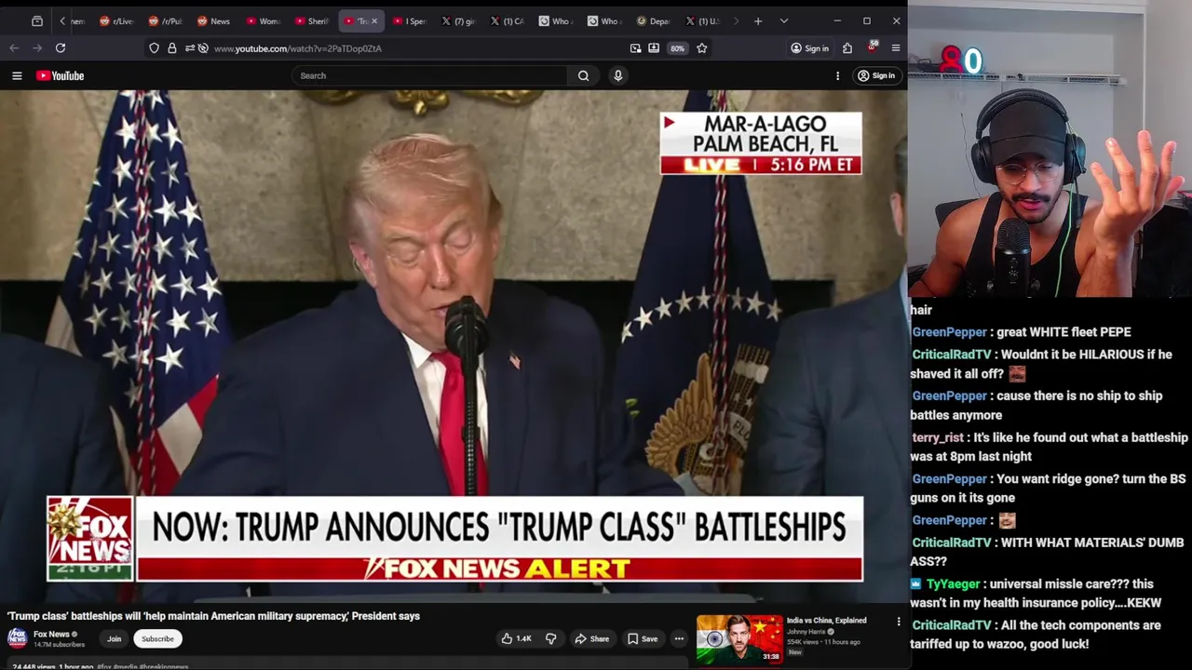Click username TyYaeger in chat

pyautogui.click(x=952, y=584)
